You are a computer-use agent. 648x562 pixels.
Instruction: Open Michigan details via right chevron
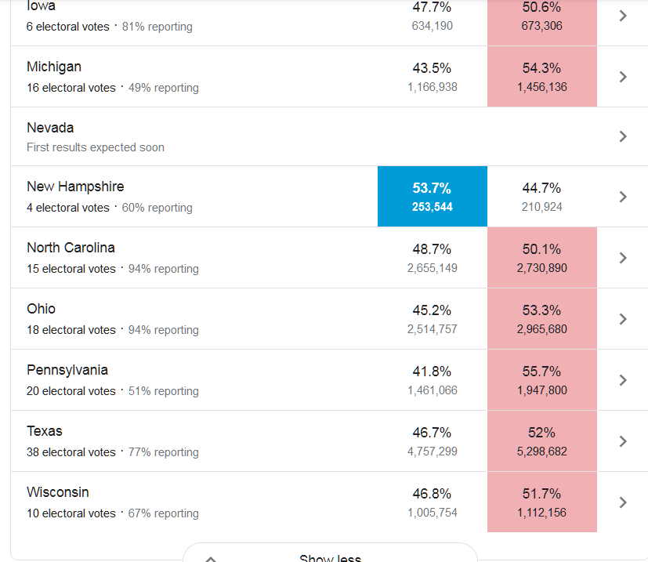pyautogui.click(x=623, y=77)
